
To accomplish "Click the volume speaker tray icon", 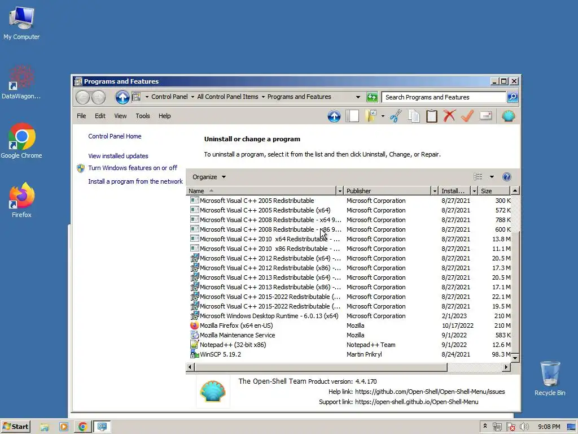I will click(x=524, y=427).
